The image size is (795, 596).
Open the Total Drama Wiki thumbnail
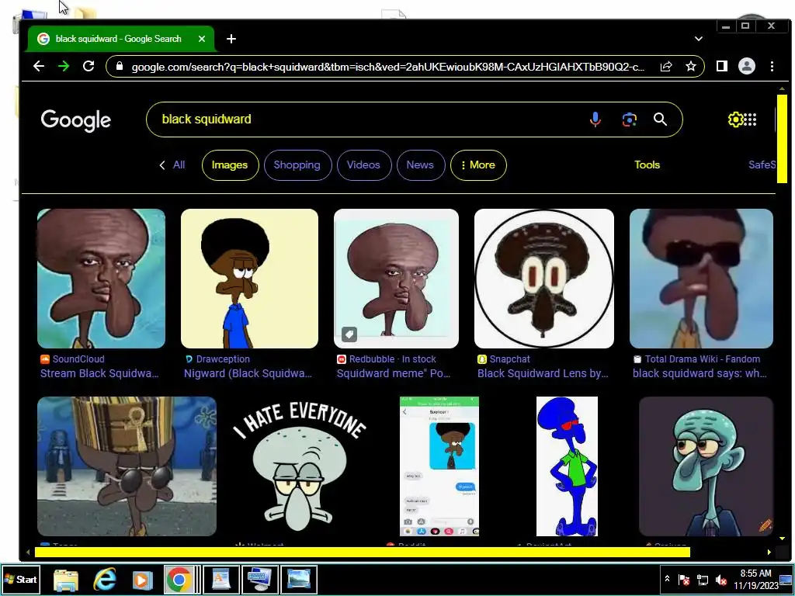pyautogui.click(x=701, y=279)
